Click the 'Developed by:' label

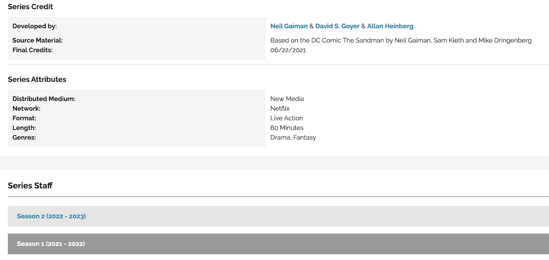35,26
